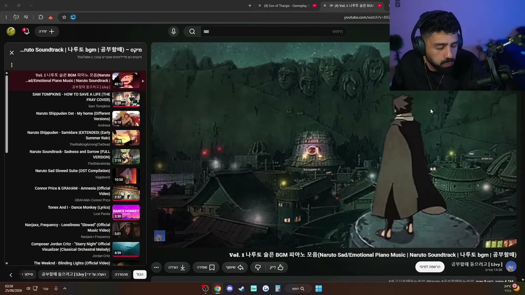Open YouTube notifications bell
This screenshot has width=525, height=295.
26,31
